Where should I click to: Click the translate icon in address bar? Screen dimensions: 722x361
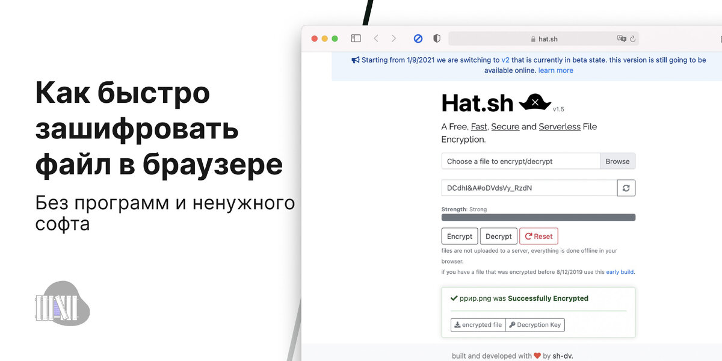[x=622, y=39]
